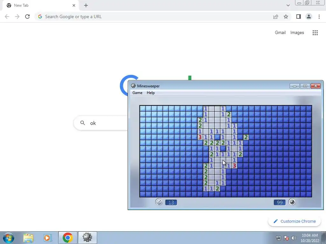326x244 pixels.
Task: Open Google Images link
Action: coord(297,33)
